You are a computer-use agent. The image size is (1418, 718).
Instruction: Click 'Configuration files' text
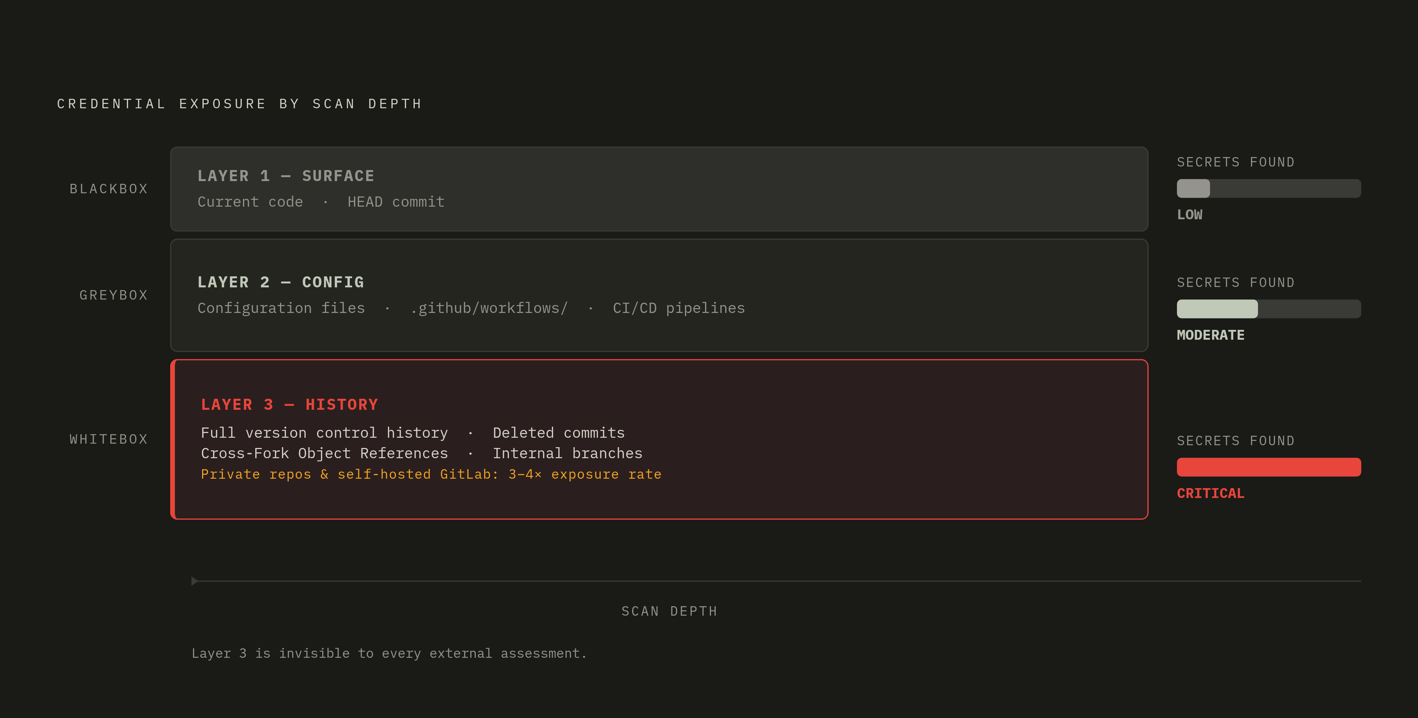281,308
